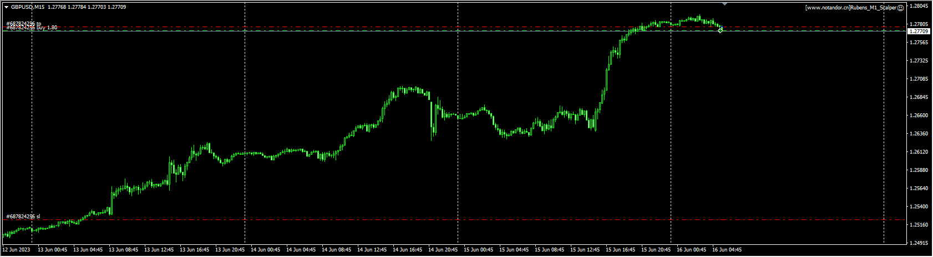Click the 1.27325 price scale value
Screen dimensions: 933x257
coord(919,61)
